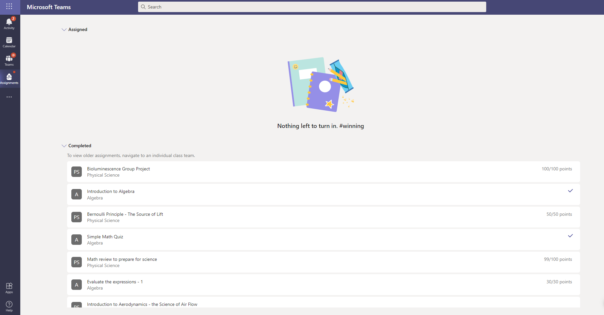The height and width of the screenshot is (315, 604).
Task: Click the Microsoft Teams title
Action: 49,7
